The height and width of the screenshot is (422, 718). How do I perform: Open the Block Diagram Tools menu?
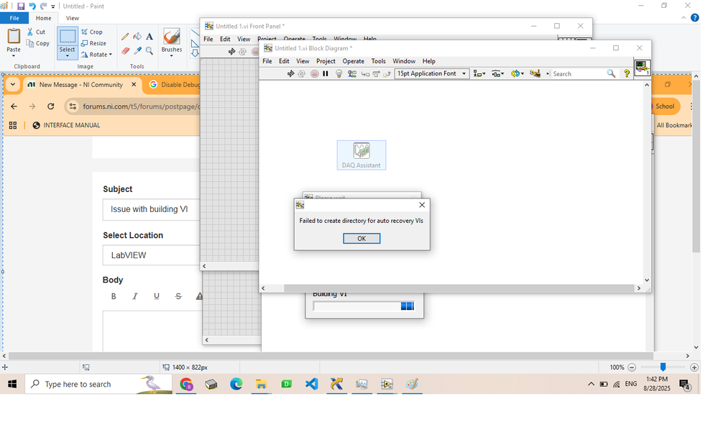(378, 61)
